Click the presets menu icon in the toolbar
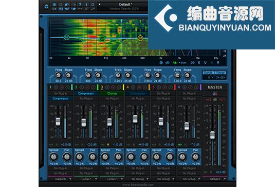 [54, 5]
